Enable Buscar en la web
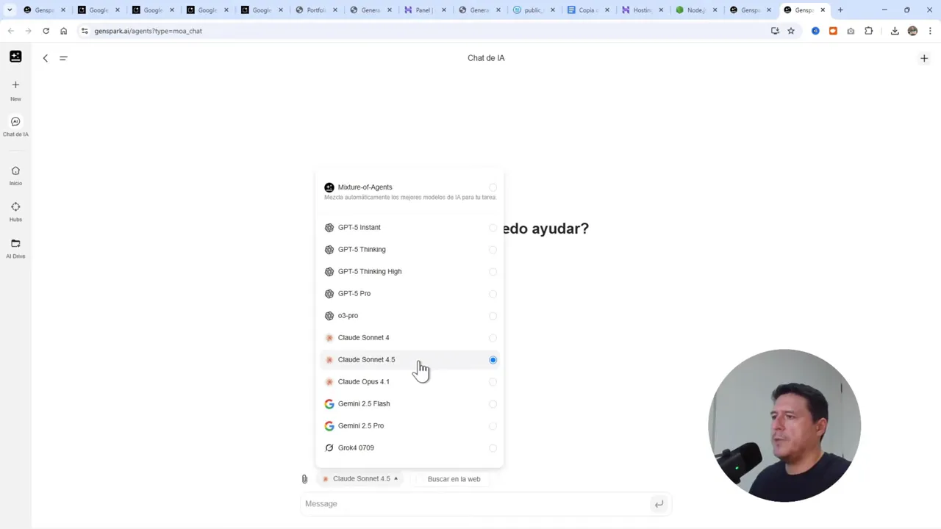Screen dimensions: 941x529 pyautogui.click(x=454, y=478)
